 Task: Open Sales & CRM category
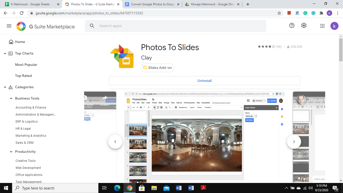(x=24, y=142)
